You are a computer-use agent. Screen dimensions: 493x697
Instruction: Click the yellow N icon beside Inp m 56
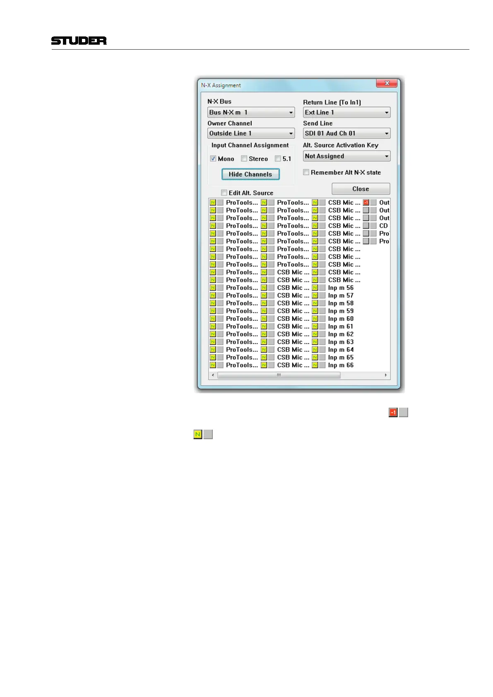[x=315, y=288]
